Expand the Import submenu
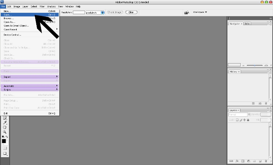273x165 pixels. [30, 77]
